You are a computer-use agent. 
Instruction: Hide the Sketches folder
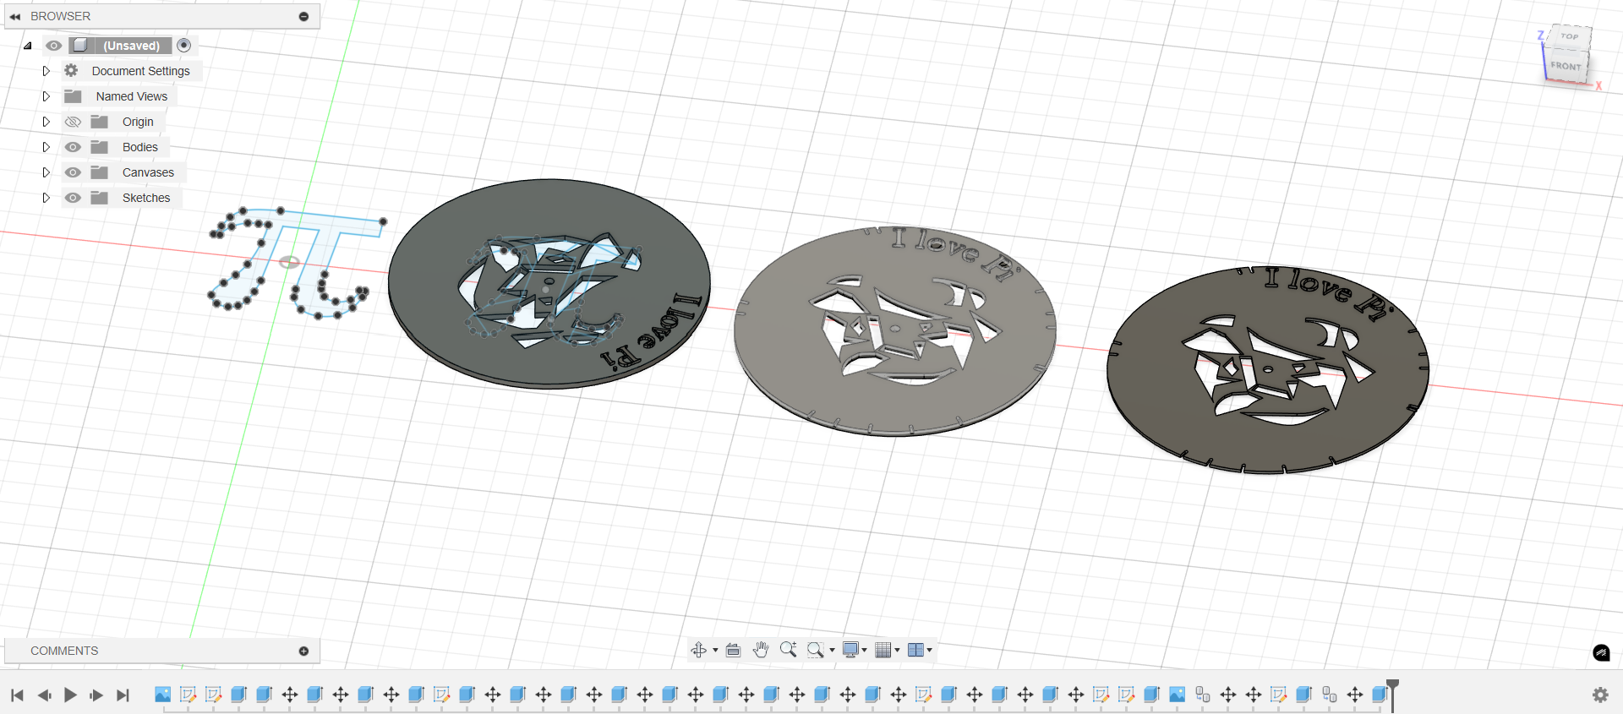click(x=73, y=198)
